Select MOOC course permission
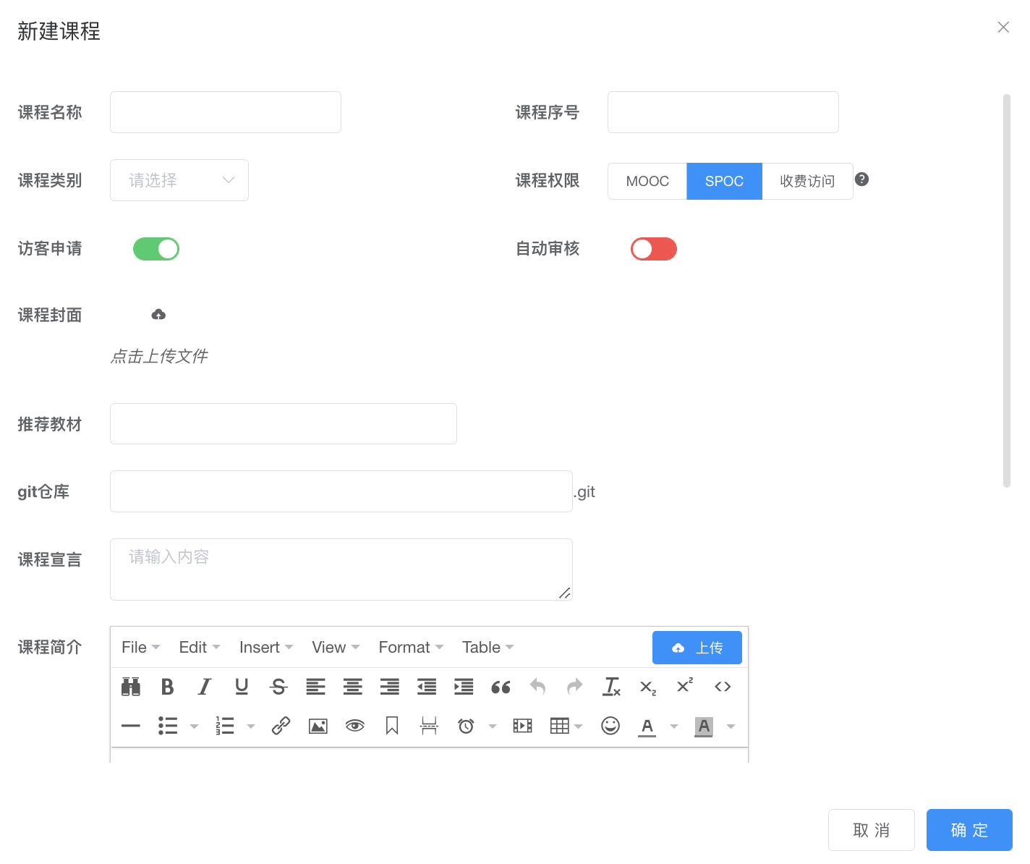The image size is (1030, 864). pyautogui.click(x=647, y=181)
